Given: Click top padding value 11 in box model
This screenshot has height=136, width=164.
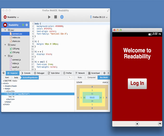Looking at the screenshot, I should 92,94.
